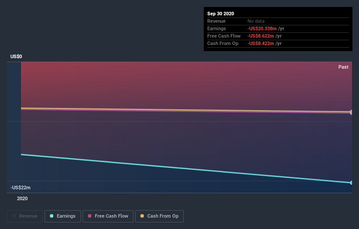Click the Revenue row label in tooltip
Image resolution: width=359 pixels, height=229 pixels.
pos(216,21)
